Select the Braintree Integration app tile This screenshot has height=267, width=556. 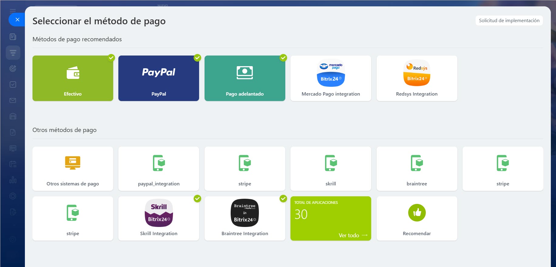pos(245,218)
